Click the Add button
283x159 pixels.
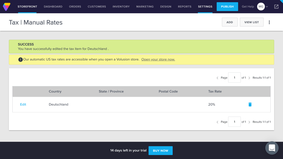(x=230, y=22)
